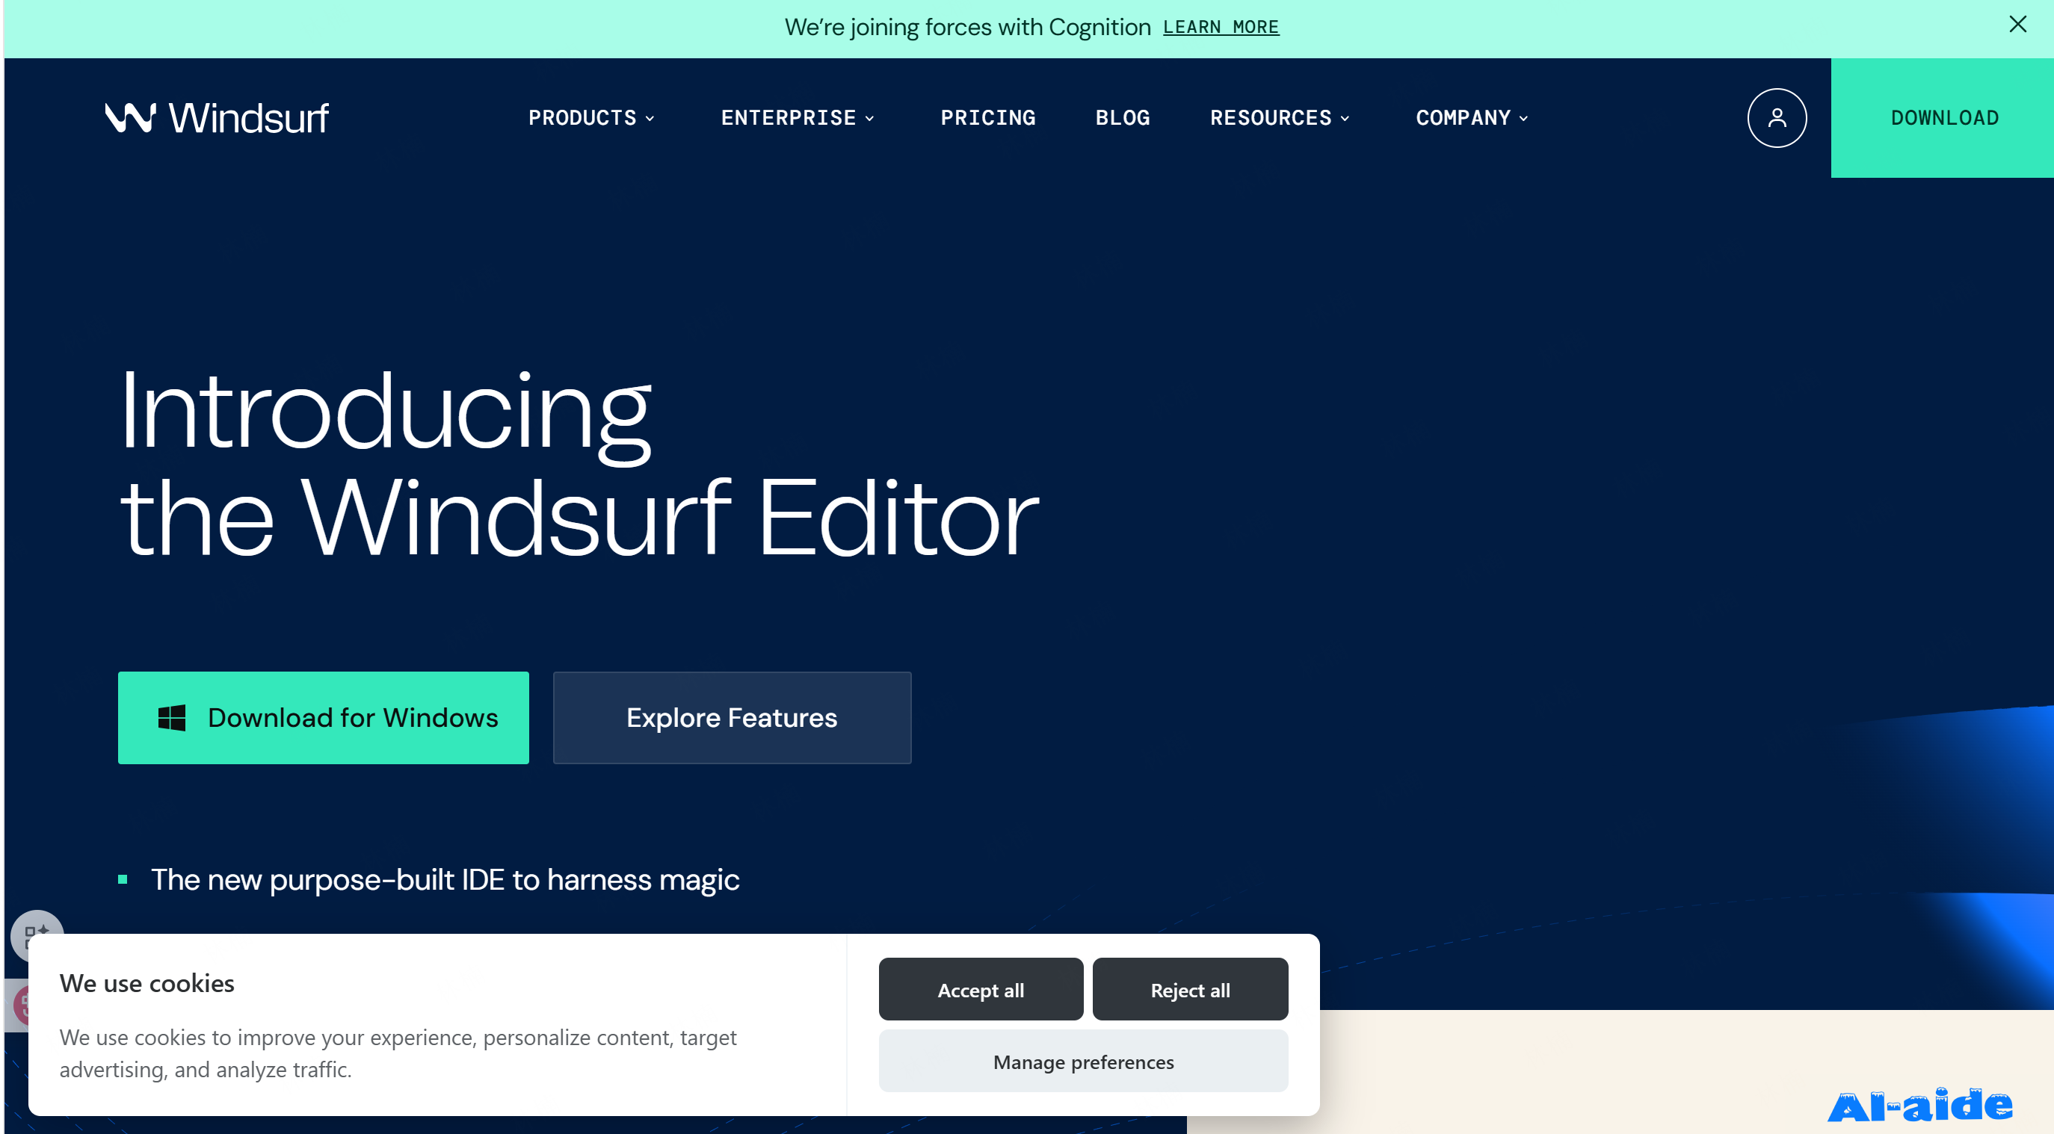
Task: Click the 'Introducing the Windsurf Editor' headline
Action: 579,464
